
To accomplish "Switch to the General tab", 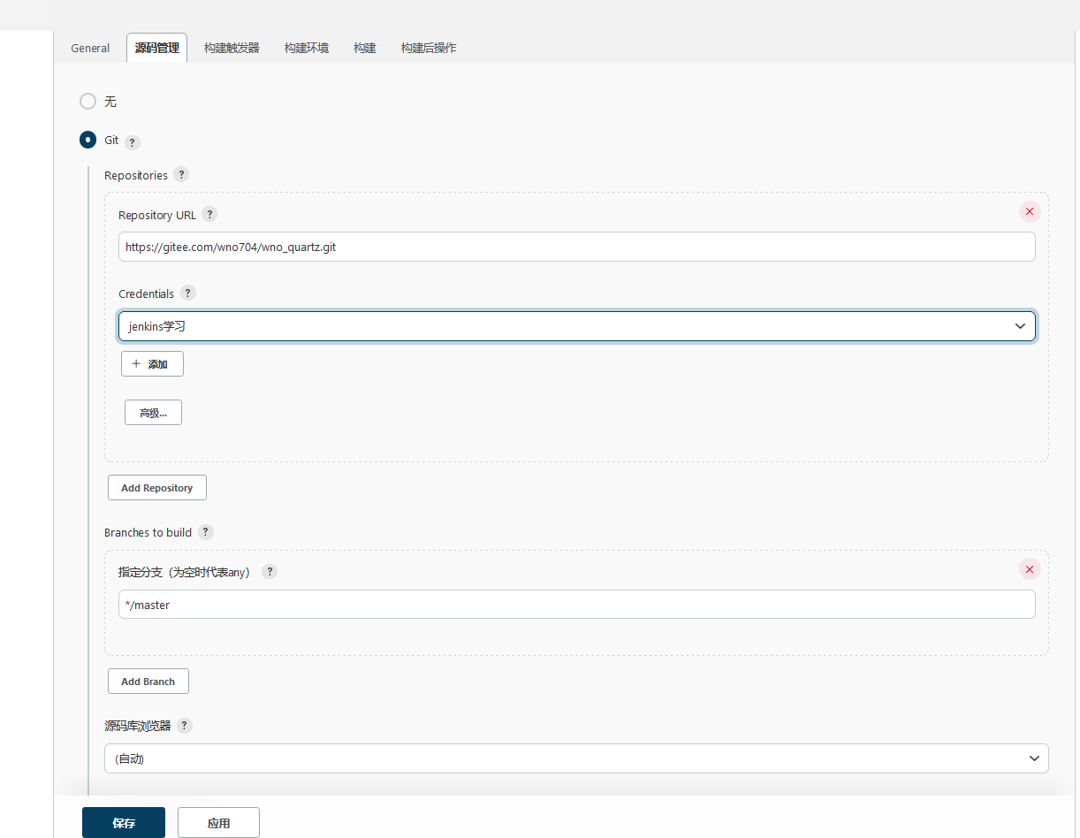I will 90,48.
